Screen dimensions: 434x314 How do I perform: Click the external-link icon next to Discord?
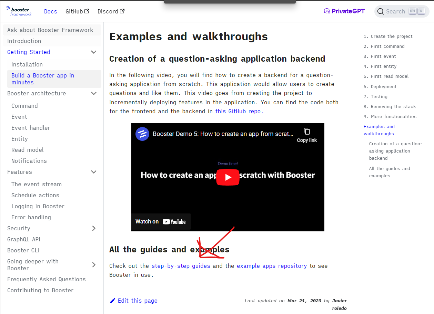122,11
